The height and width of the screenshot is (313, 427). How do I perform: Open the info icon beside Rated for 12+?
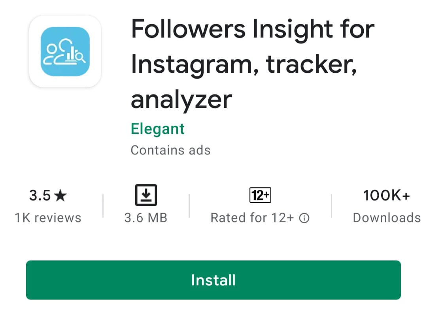pyautogui.click(x=304, y=218)
